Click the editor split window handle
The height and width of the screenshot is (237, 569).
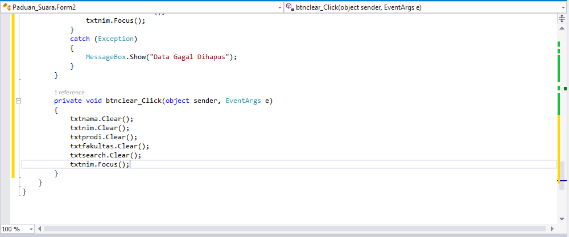pyautogui.click(x=562, y=19)
